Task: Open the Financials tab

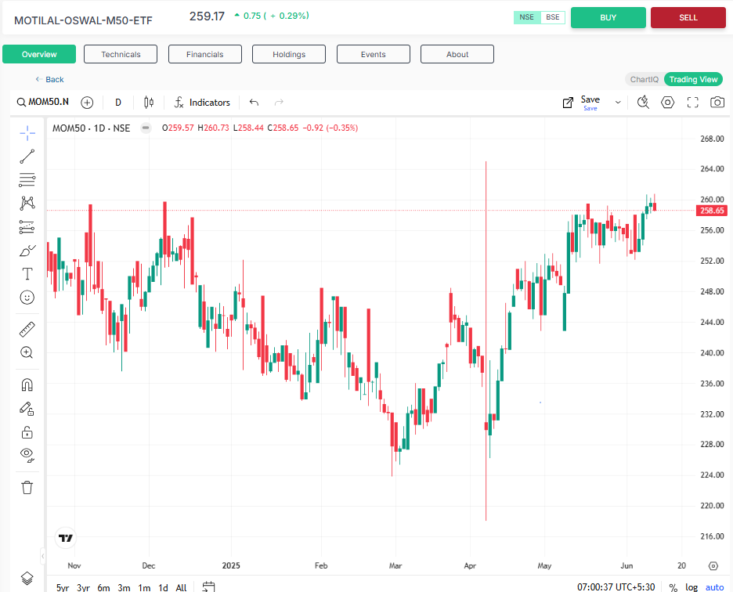Action: tap(204, 54)
